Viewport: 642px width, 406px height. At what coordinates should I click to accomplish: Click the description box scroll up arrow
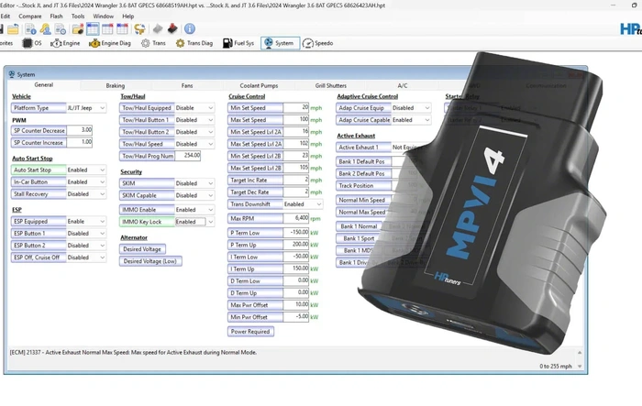[x=580, y=352]
